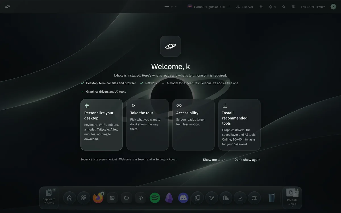Click the eye icon on the Accessibility card
The width and height of the screenshot is (341, 213).
coord(179,105)
